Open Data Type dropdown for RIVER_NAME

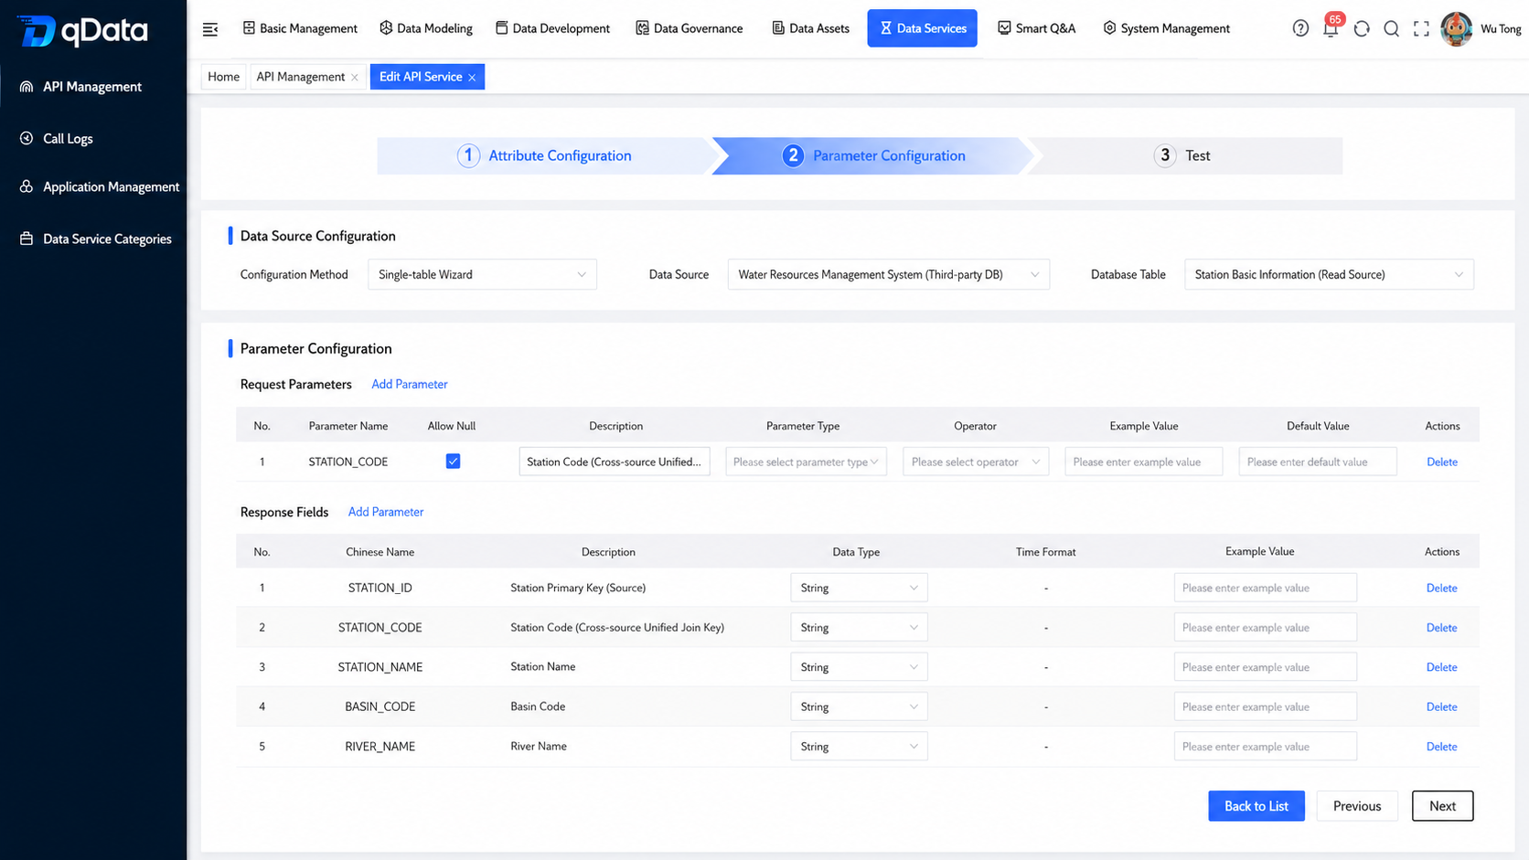point(859,747)
